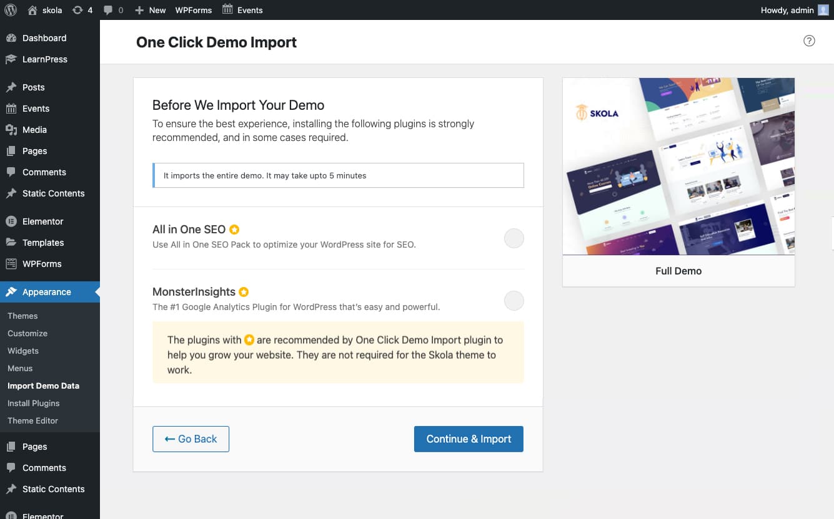Open the Customize submenu item

pos(27,333)
